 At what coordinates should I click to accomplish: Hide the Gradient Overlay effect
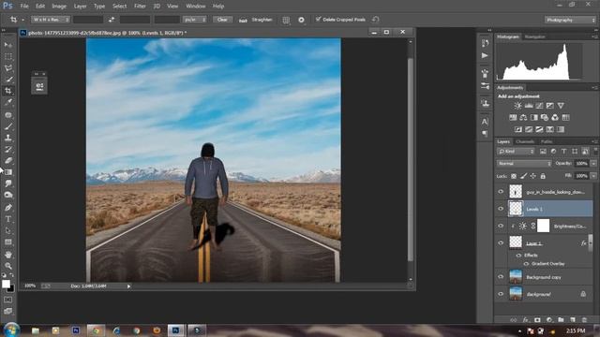click(x=526, y=264)
